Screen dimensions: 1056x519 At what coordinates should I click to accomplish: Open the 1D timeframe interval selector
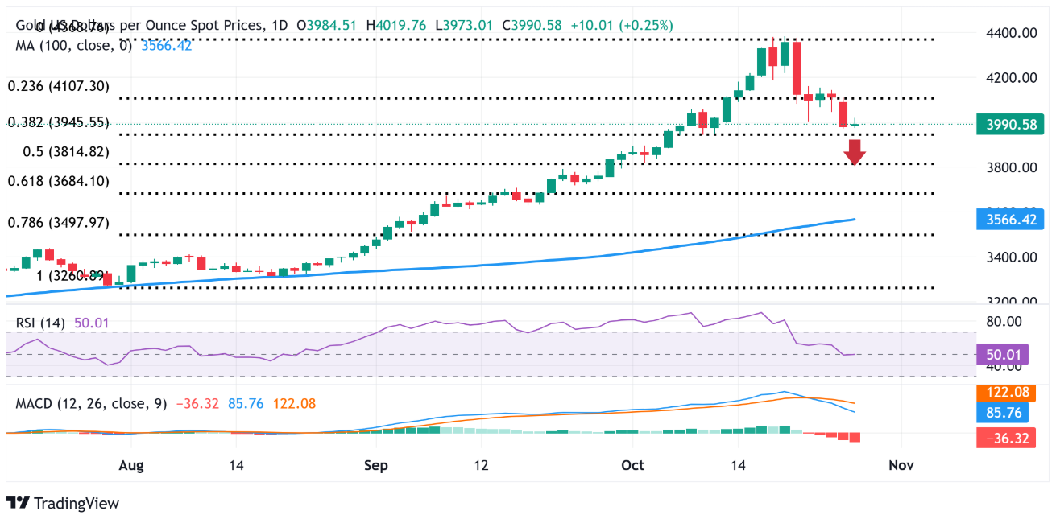(x=280, y=25)
